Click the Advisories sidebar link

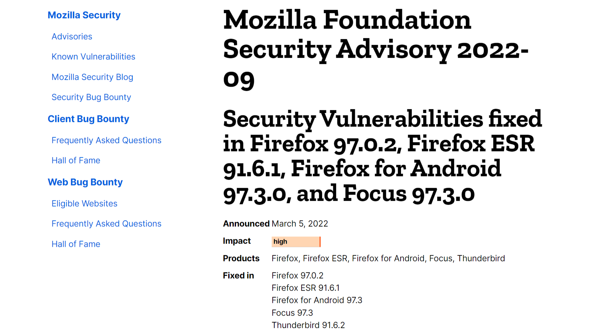pyautogui.click(x=72, y=36)
